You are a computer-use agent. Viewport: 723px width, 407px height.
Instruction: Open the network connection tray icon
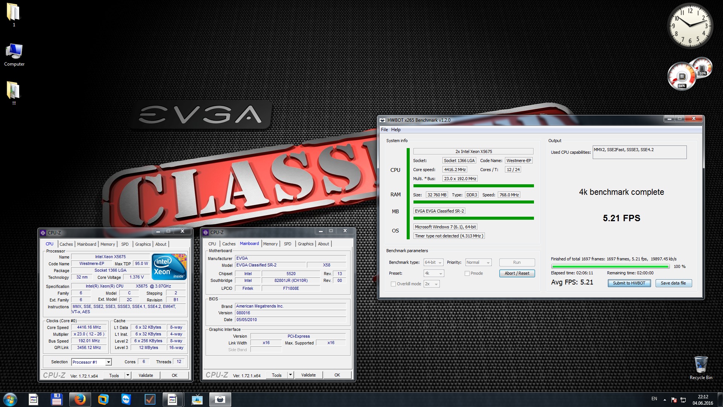pos(683,399)
